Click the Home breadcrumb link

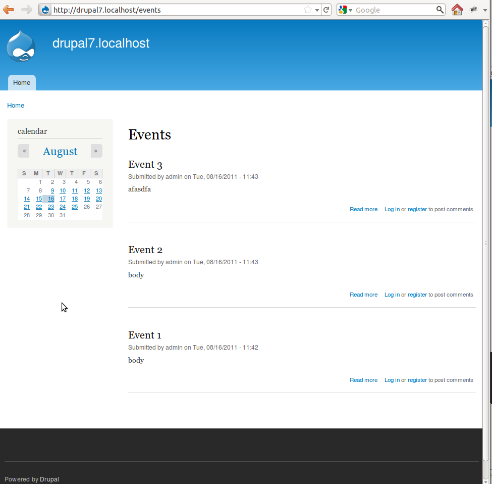click(x=16, y=106)
